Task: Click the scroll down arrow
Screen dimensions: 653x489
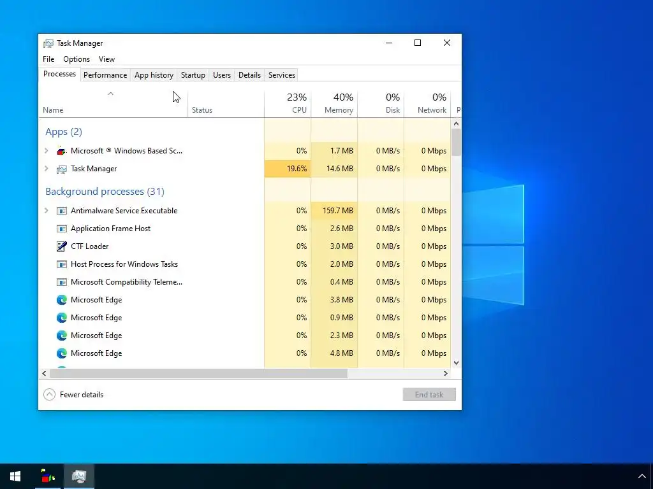Action: [456, 362]
